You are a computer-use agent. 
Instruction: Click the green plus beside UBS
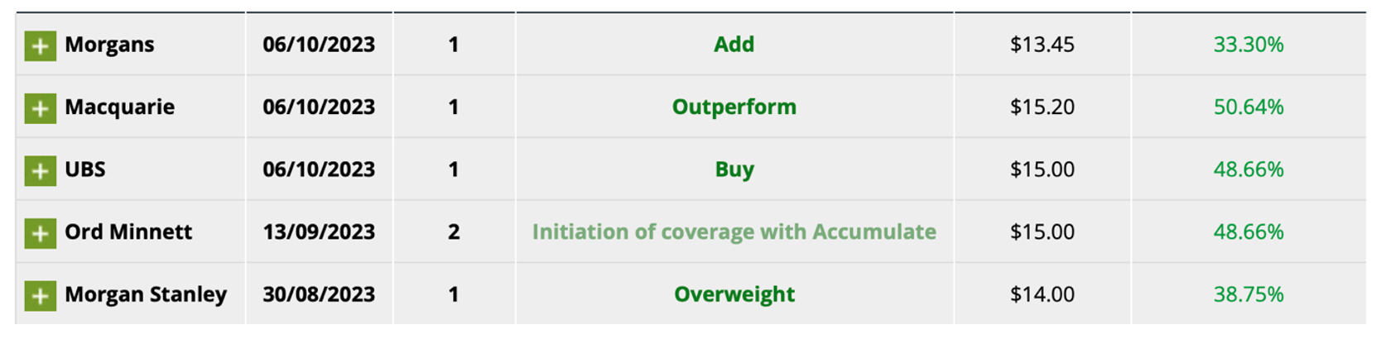(x=40, y=170)
